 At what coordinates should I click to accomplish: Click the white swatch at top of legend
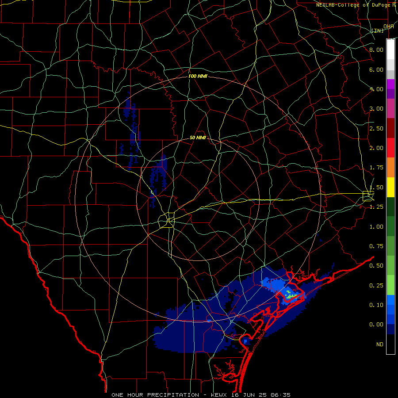[390, 49]
